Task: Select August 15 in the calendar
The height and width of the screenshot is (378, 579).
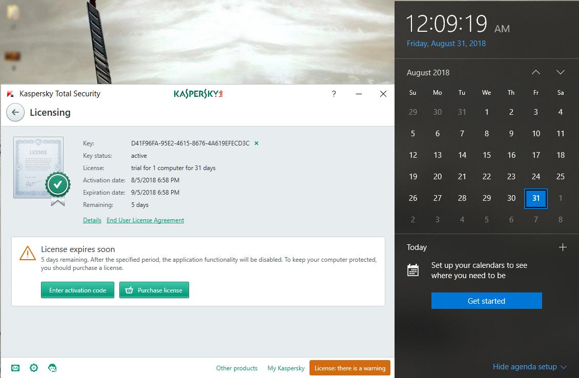Action: point(487,155)
